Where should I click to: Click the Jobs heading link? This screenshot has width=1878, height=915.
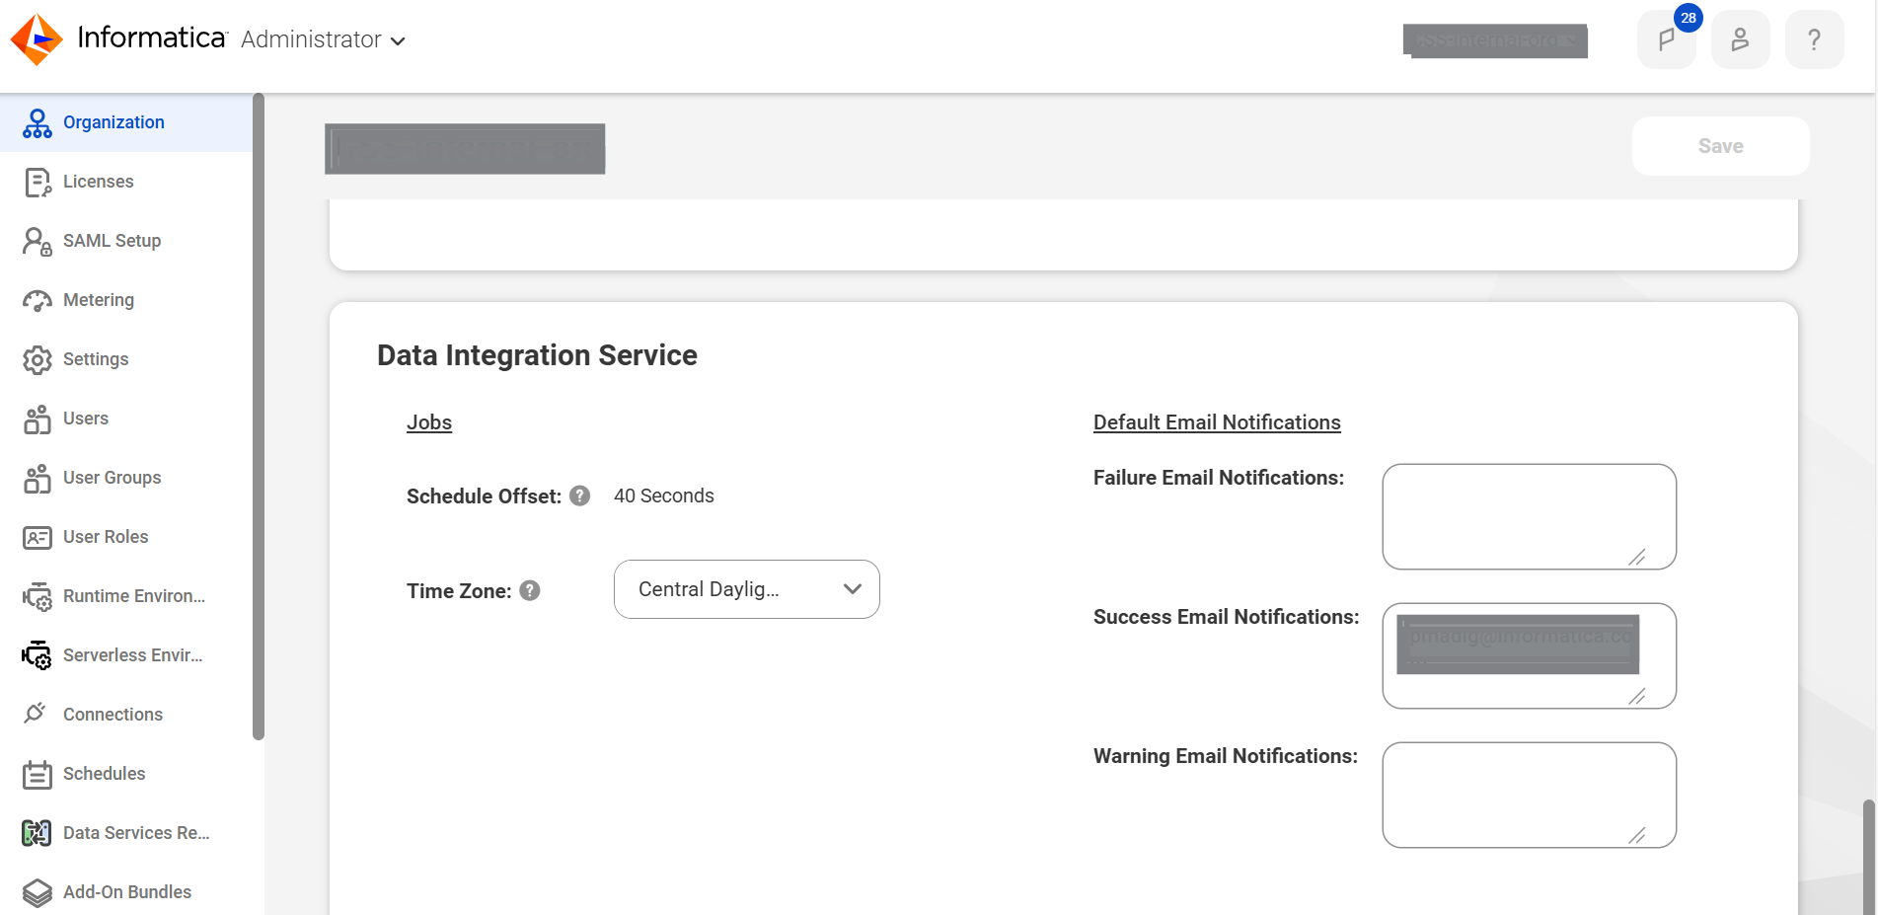coord(429,422)
